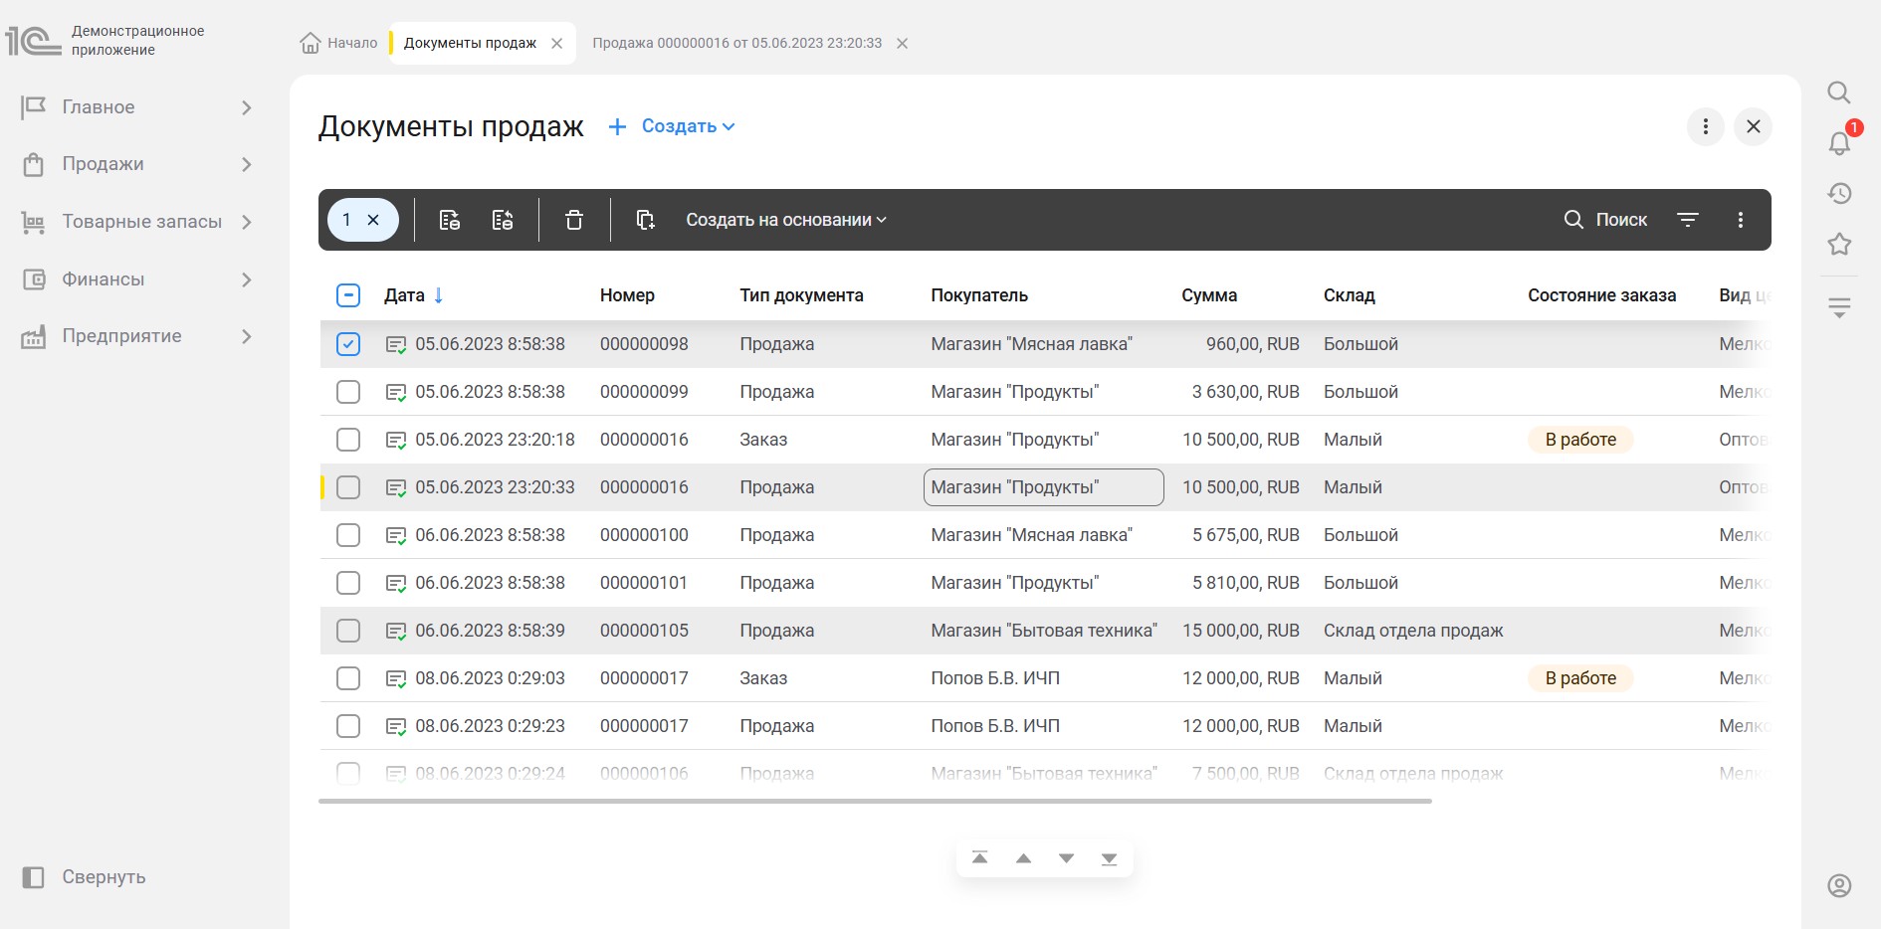The width and height of the screenshot is (1881, 929).
Task: Open the three-dot menu beside the page title
Action: 1706,126
